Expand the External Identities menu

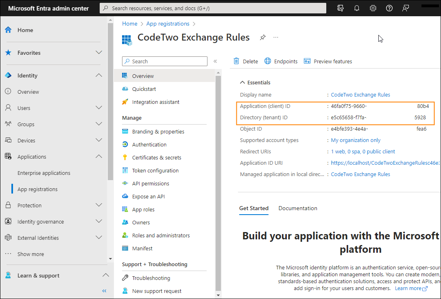(x=99, y=238)
